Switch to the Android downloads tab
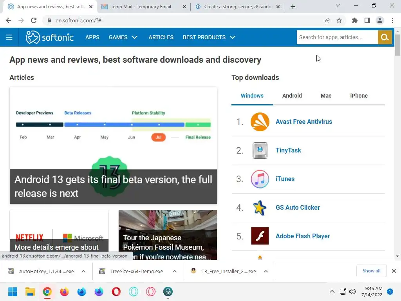The image size is (401, 301). coord(292,96)
